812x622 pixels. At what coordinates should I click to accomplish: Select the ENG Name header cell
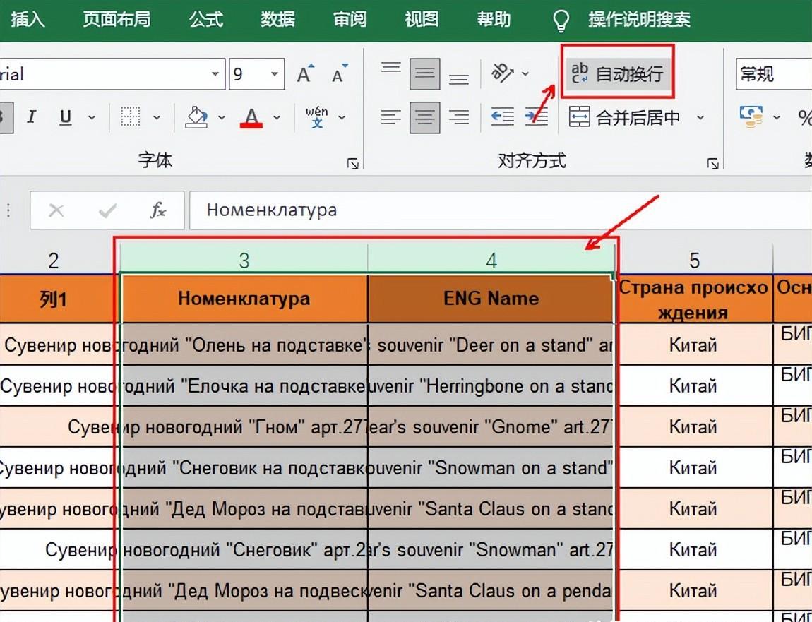[x=491, y=299]
